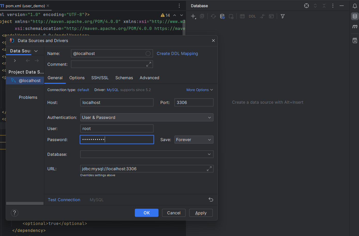359x236 pixels.
Task: Select the @localhost data source
Action: (x=25, y=80)
